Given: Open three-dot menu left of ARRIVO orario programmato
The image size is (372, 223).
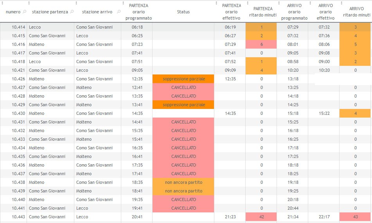Looking at the screenshot, I should 278,3.
